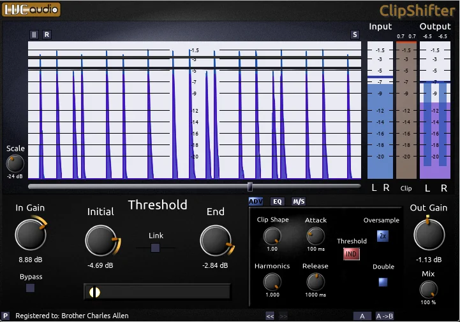
Task: Click the ClipShifter title
Action: [x=417, y=11]
